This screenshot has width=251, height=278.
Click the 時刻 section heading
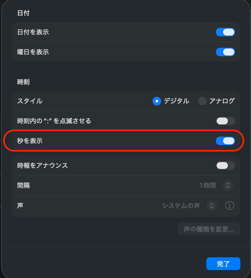click(x=23, y=82)
